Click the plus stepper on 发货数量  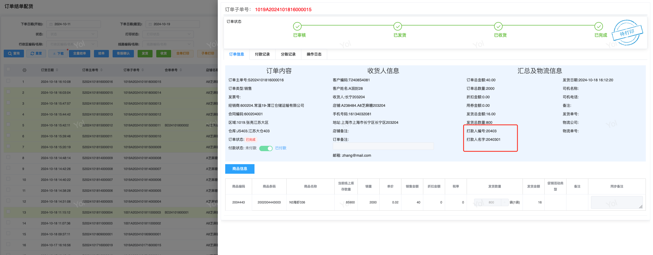504,202
